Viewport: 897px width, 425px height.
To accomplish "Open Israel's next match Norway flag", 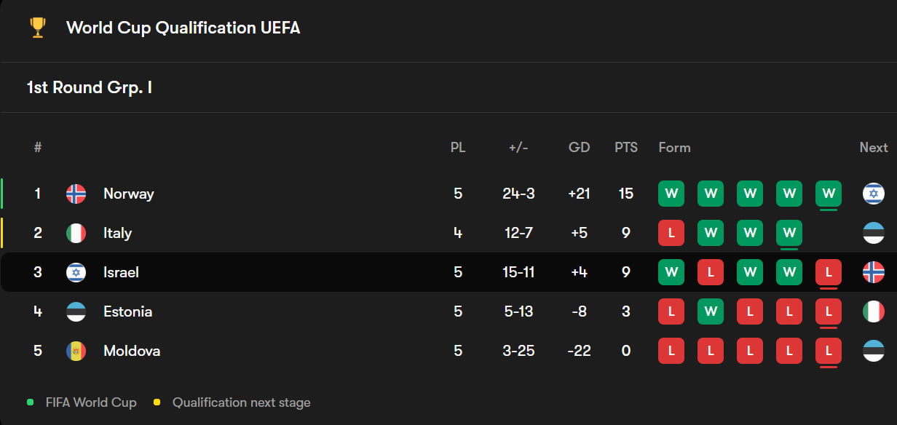I will 873,272.
